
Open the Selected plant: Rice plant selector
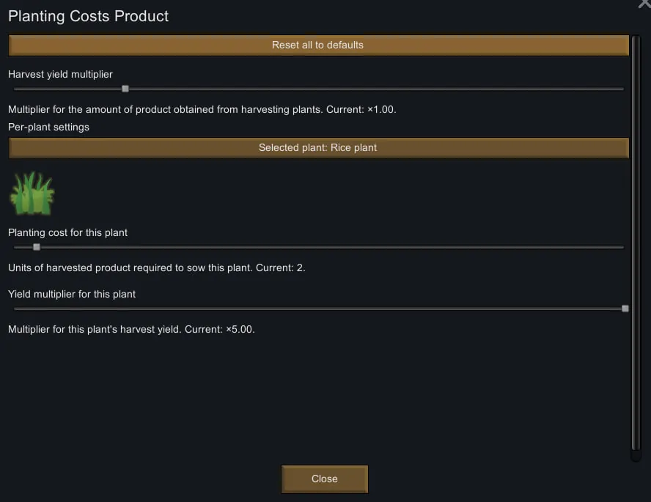click(x=318, y=148)
